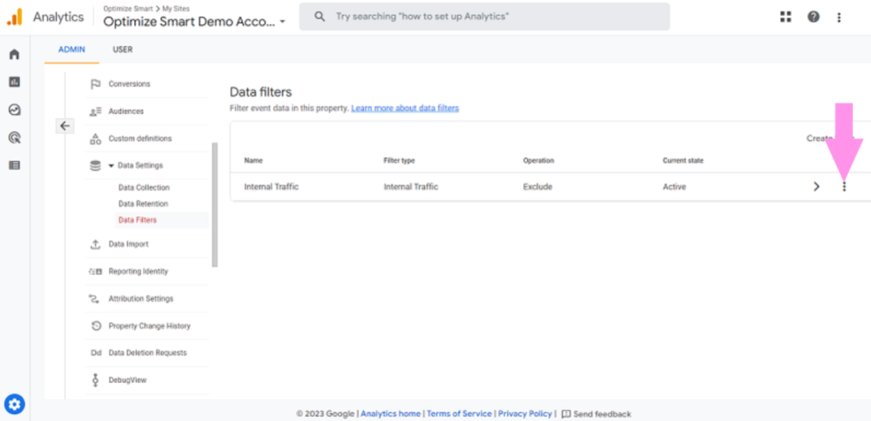Viewport: 871px width, 421px height.
Task: Open the account selector dropdown
Action: coord(194,22)
